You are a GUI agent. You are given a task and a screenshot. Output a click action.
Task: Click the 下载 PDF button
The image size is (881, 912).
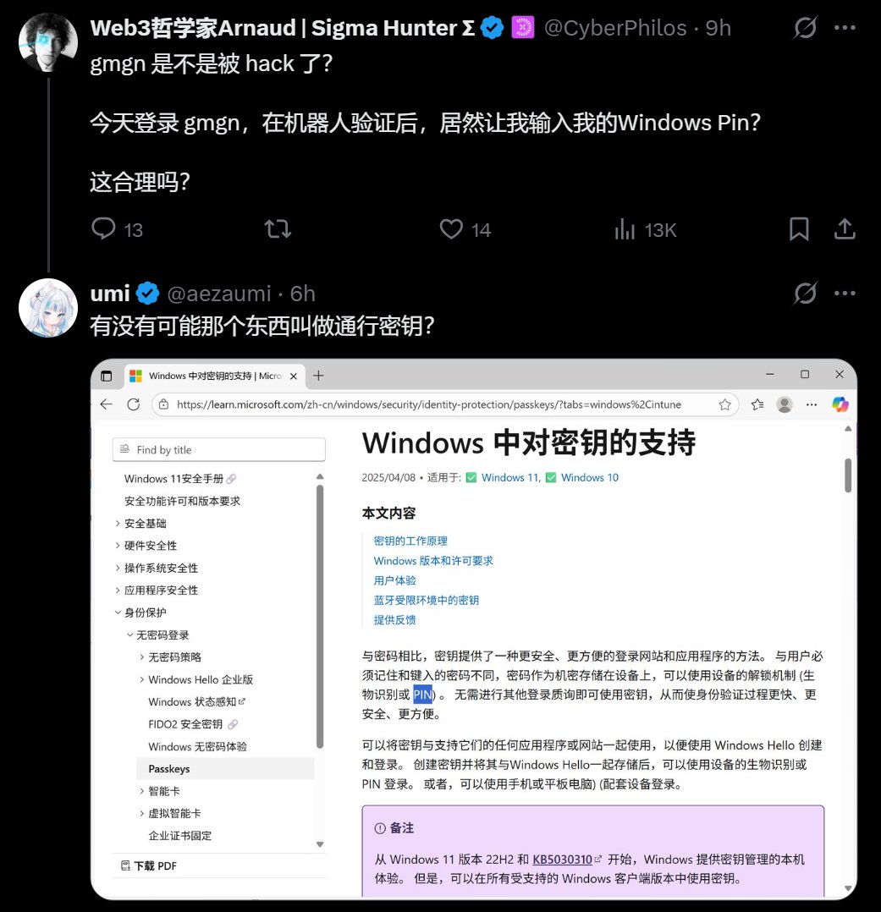click(149, 865)
